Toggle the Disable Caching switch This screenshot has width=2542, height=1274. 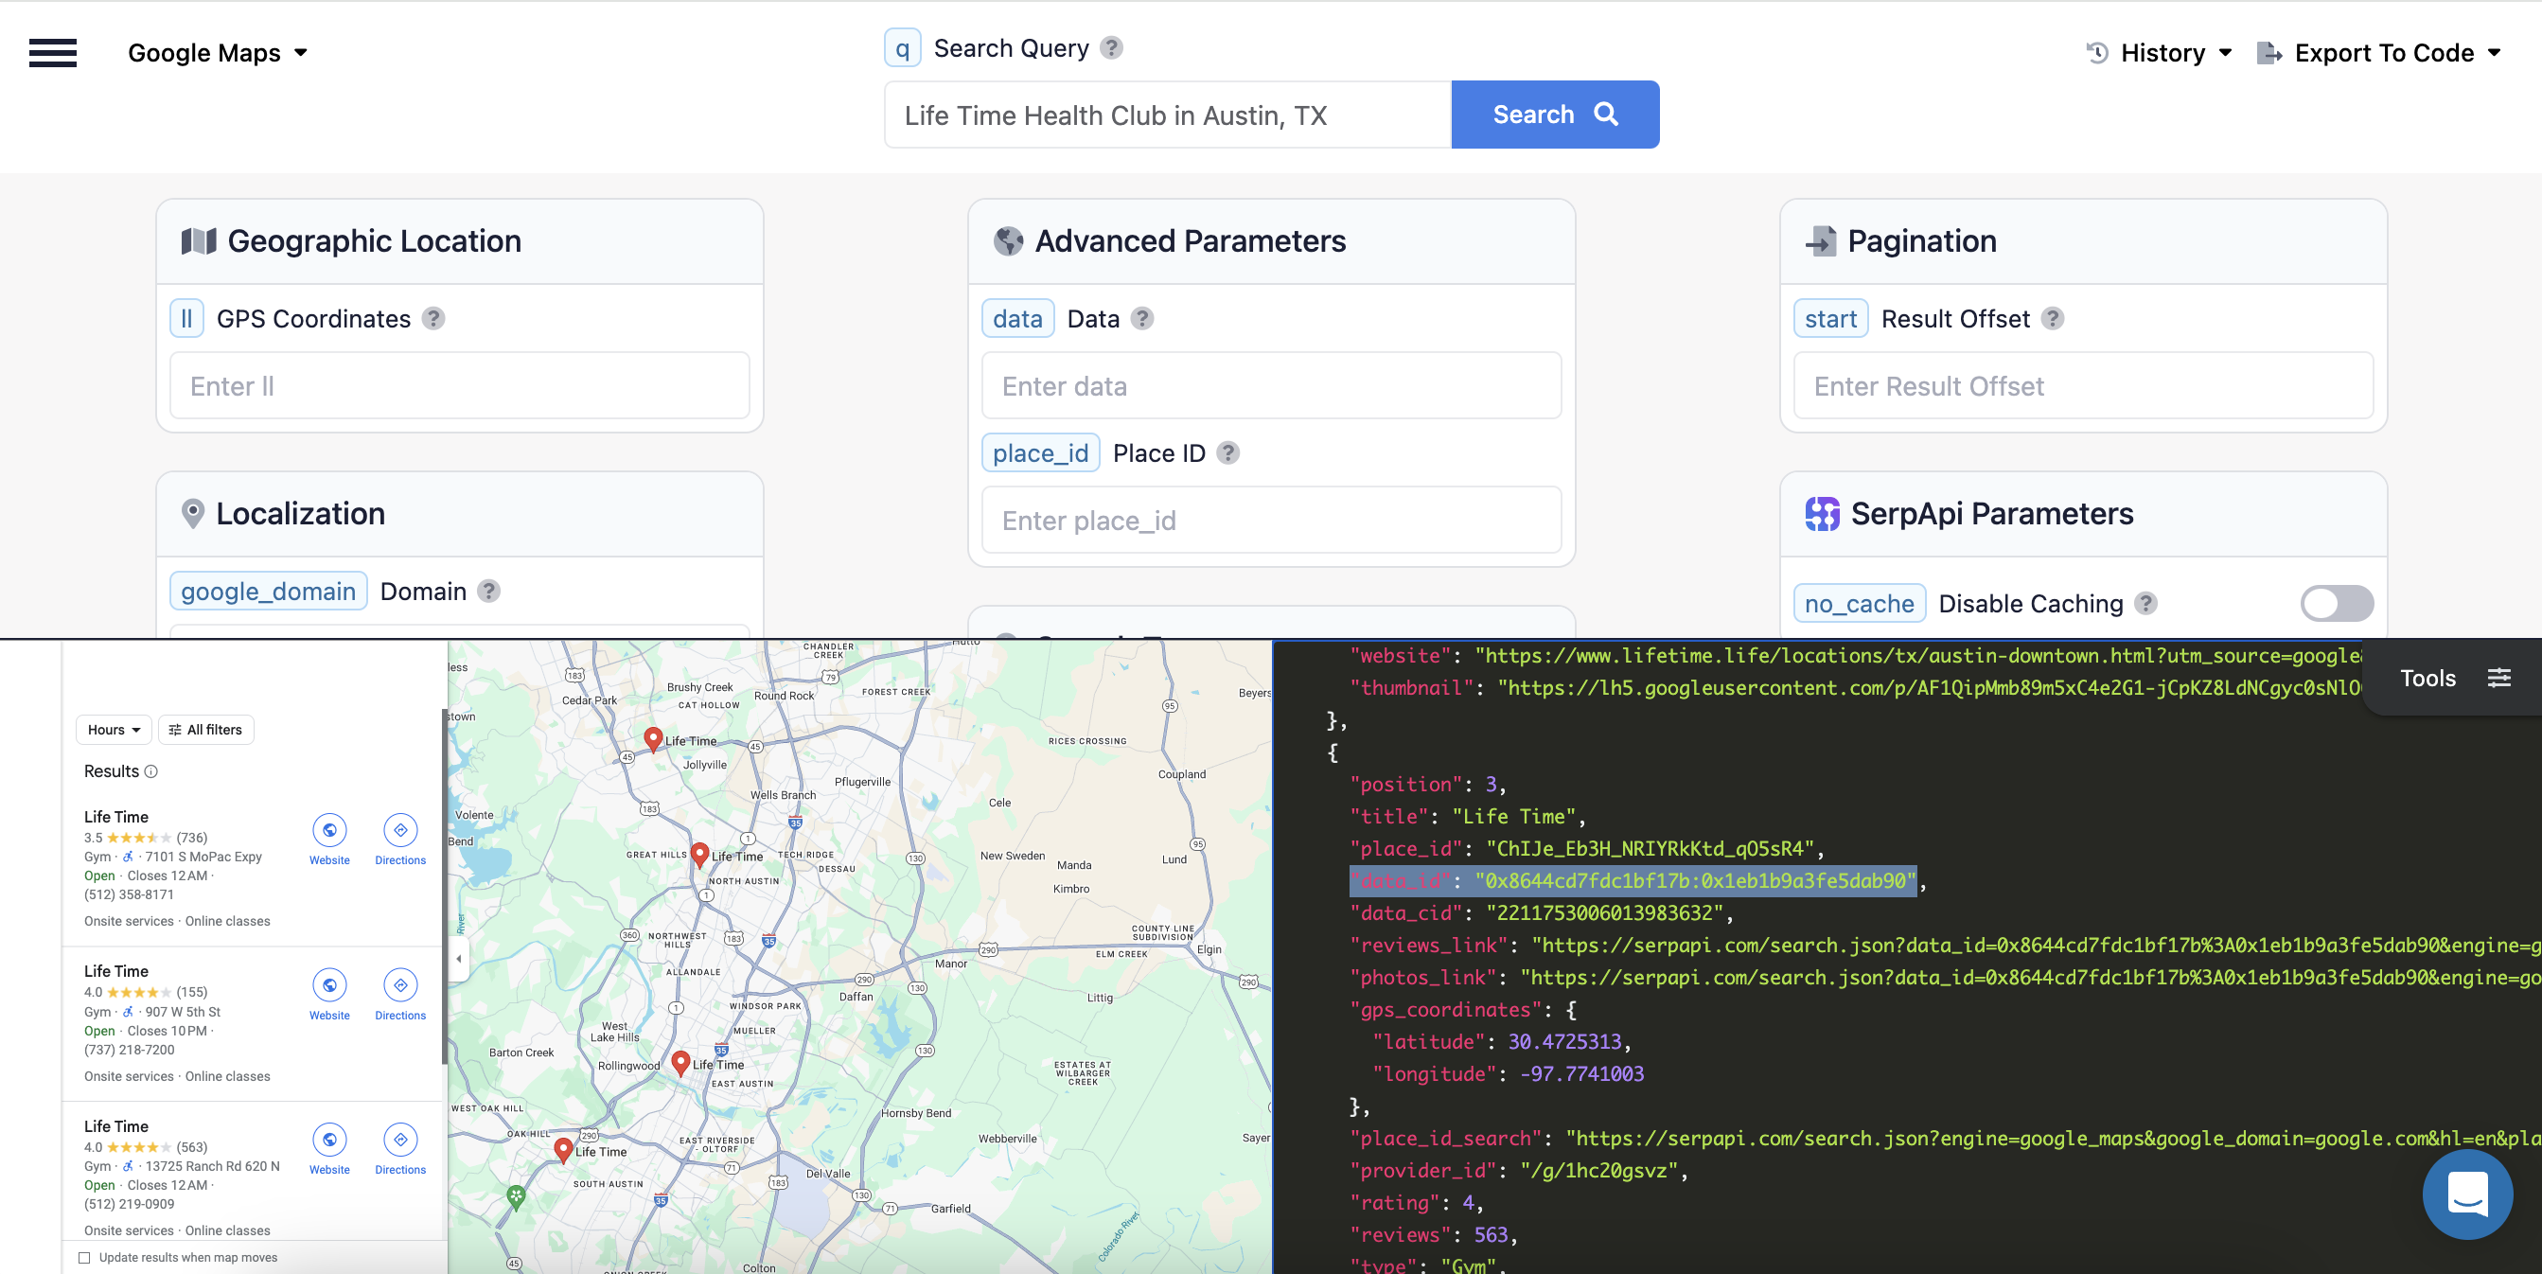click(x=2336, y=603)
